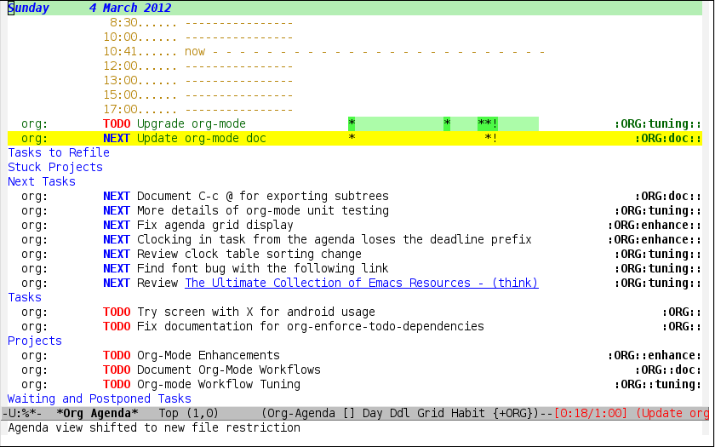Image resolution: width=715 pixels, height=447 pixels.
Task: Open "The Ultimate Collection of Emacs Resources" link
Action: (361, 283)
